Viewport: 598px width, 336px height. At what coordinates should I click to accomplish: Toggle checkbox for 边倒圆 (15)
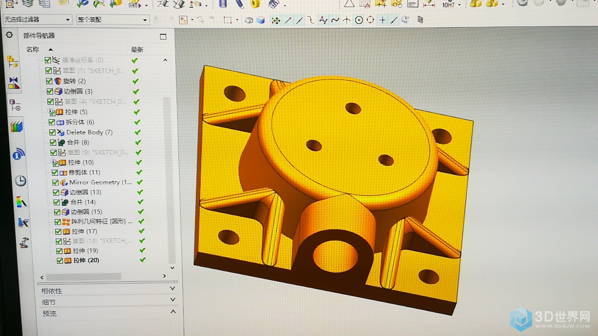[x=57, y=212]
